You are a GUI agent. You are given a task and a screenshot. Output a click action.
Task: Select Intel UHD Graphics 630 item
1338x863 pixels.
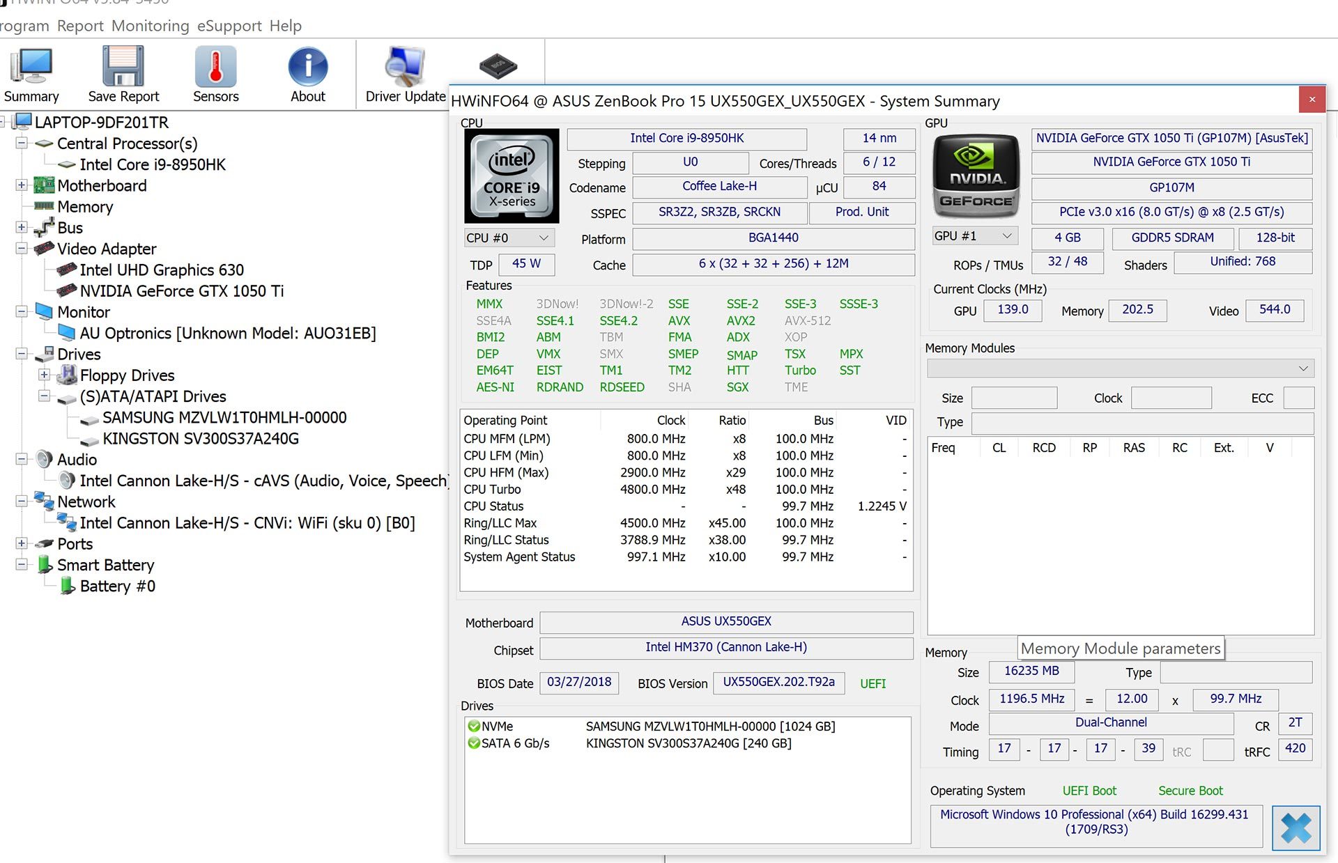click(162, 270)
